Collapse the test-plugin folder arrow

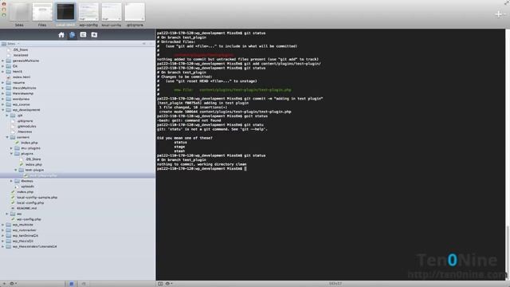(x=16, y=170)
